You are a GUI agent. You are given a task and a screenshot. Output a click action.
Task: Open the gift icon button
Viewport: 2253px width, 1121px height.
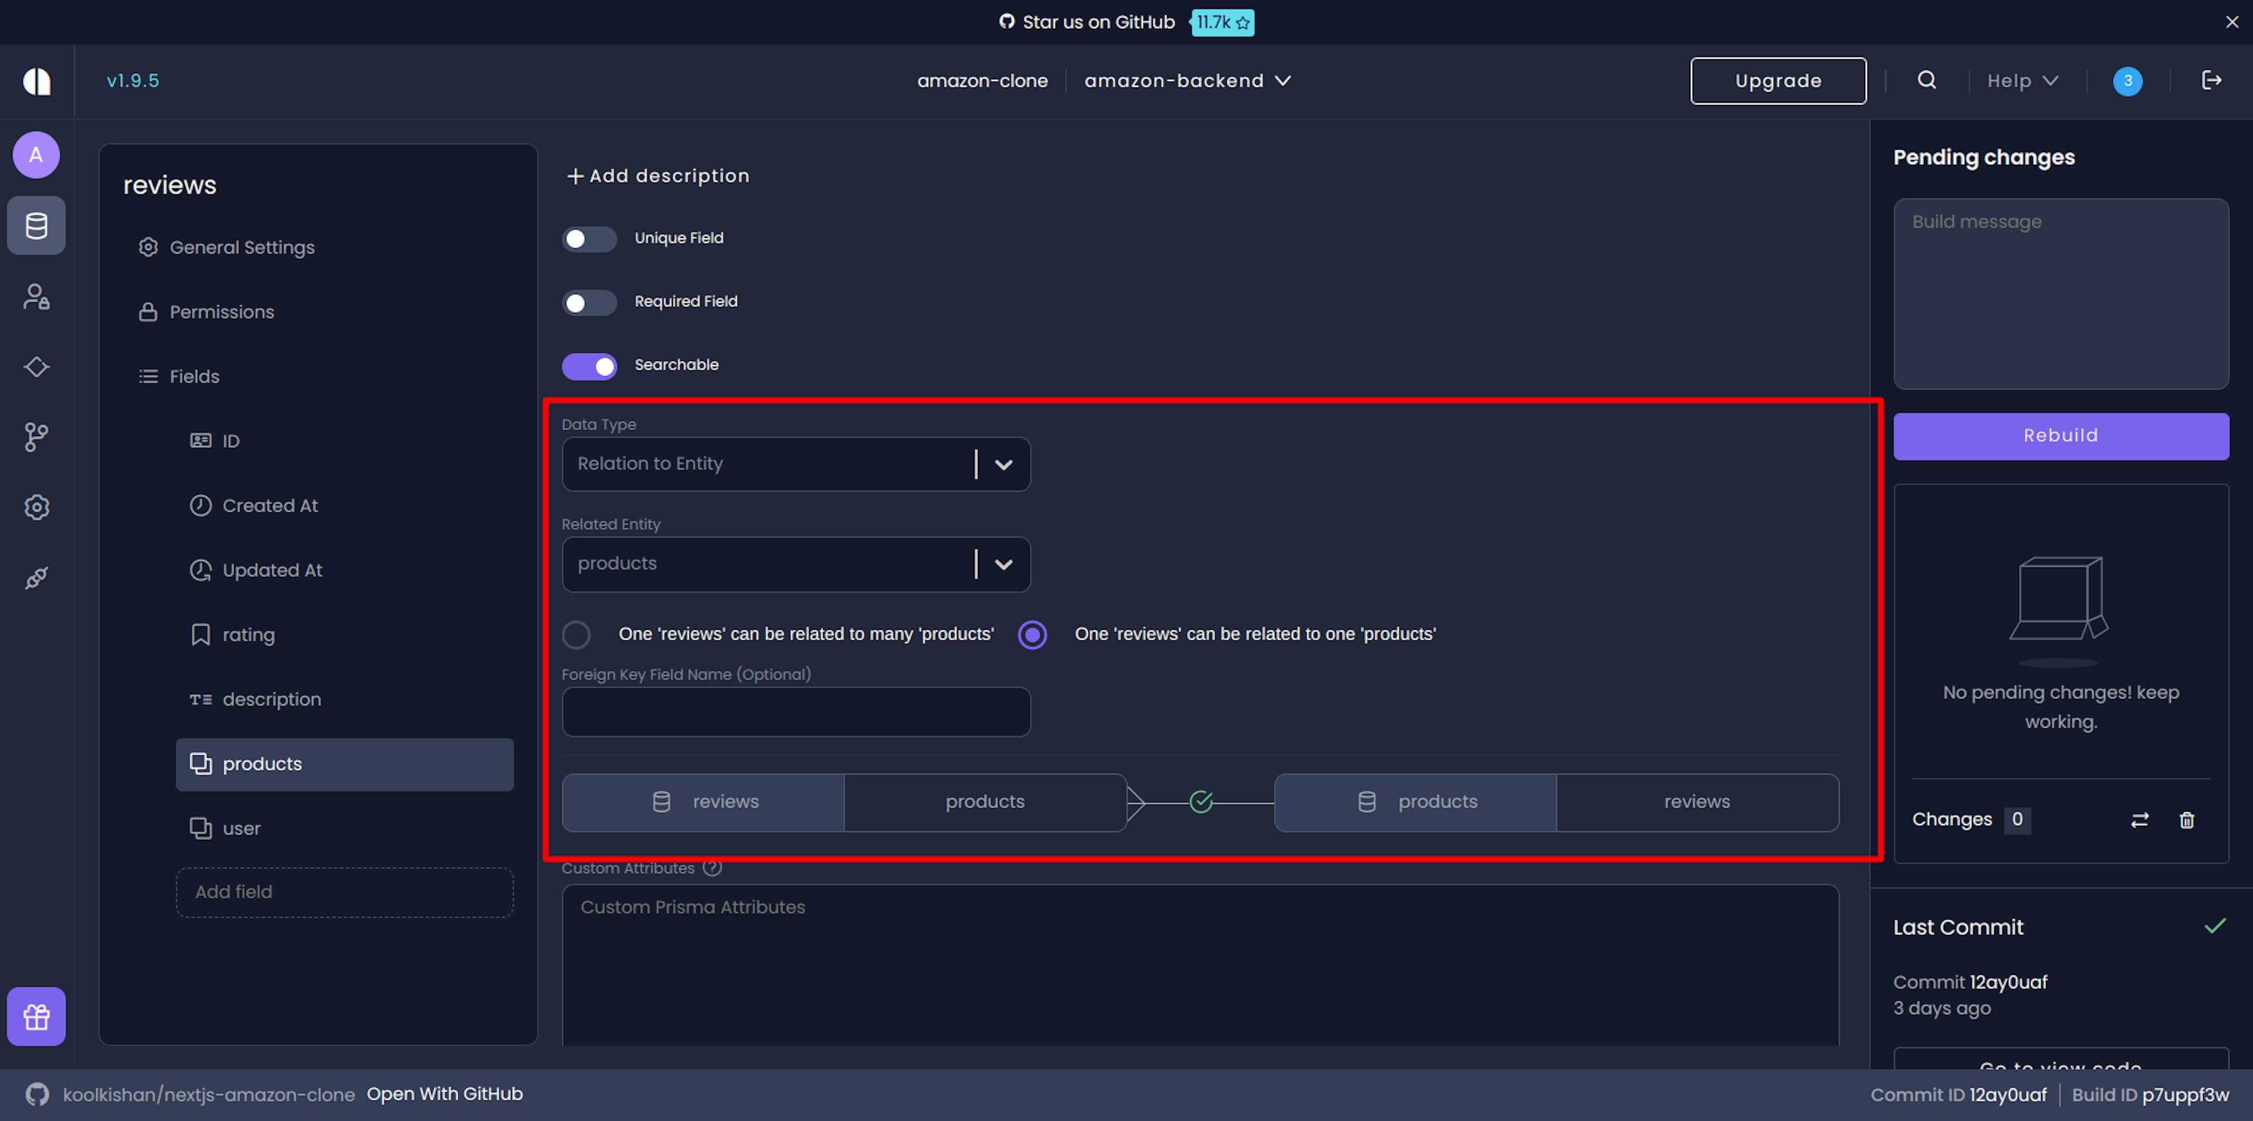(36, 1017)
